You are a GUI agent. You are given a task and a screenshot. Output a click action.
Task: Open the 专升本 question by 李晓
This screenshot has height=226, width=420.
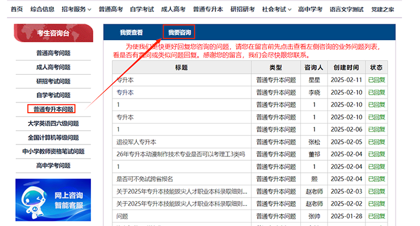[125, 92]
